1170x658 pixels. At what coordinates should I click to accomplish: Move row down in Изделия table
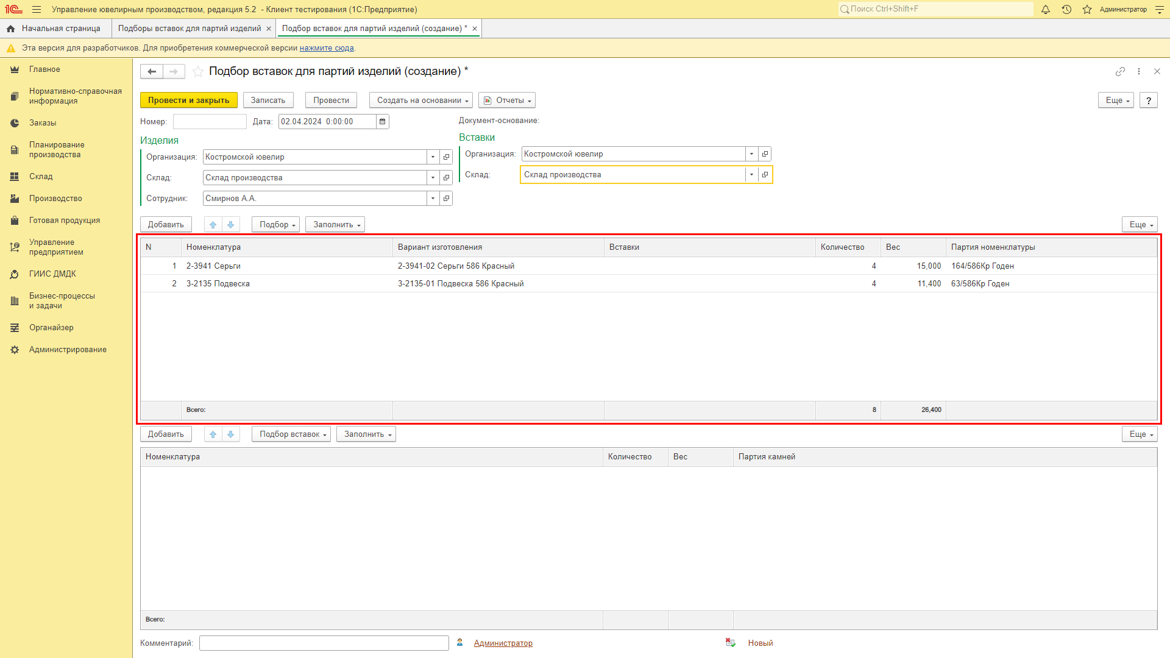coord(231,224)
